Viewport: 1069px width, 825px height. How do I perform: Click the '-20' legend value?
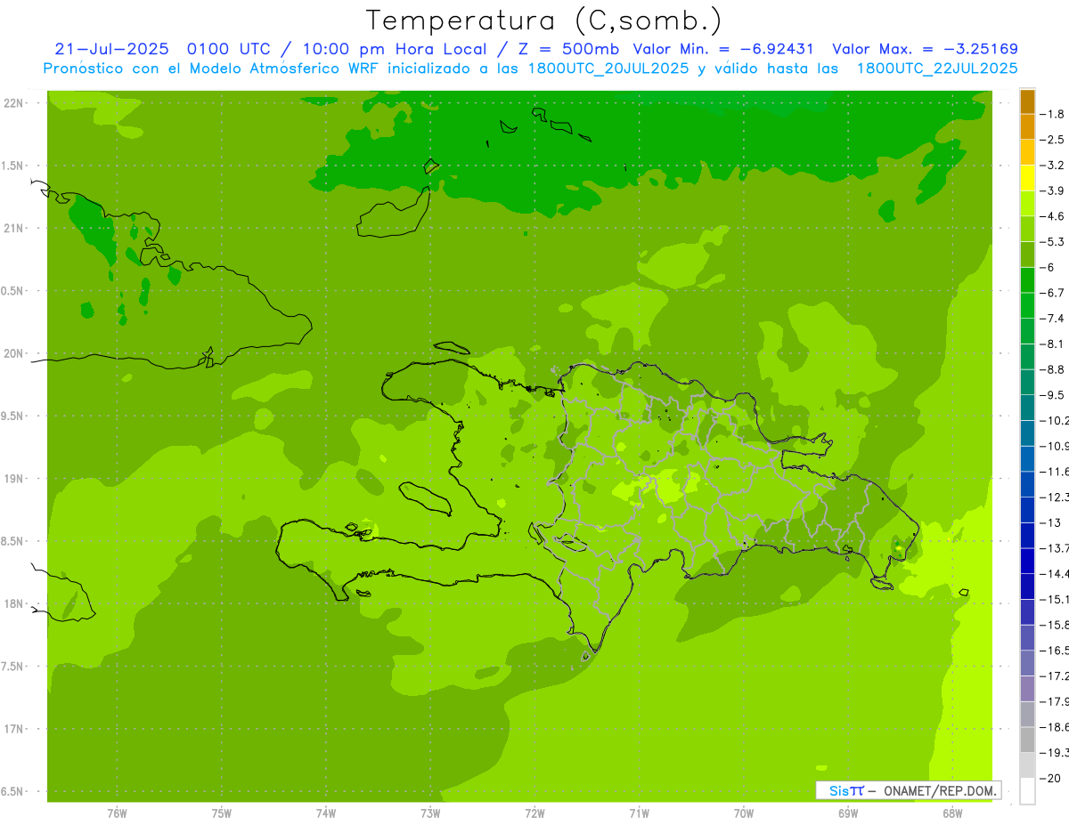click(1050, 778)
